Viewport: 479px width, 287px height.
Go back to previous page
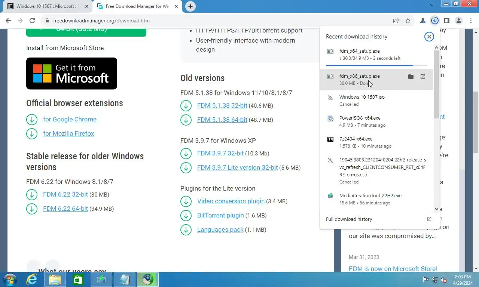(8, 21)
